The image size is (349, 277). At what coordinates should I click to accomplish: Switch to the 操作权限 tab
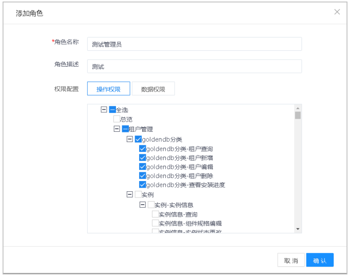point(109,89)
